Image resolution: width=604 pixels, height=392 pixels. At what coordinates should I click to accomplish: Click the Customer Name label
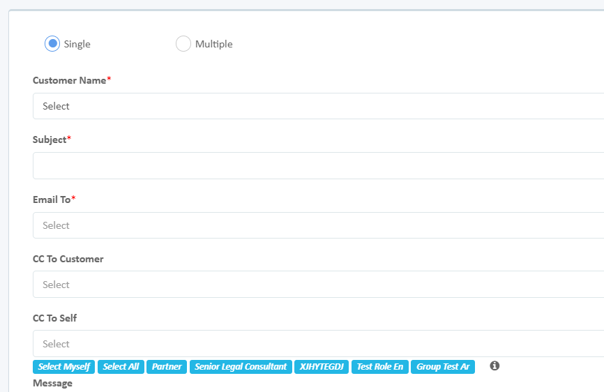[x=69, y=80]
